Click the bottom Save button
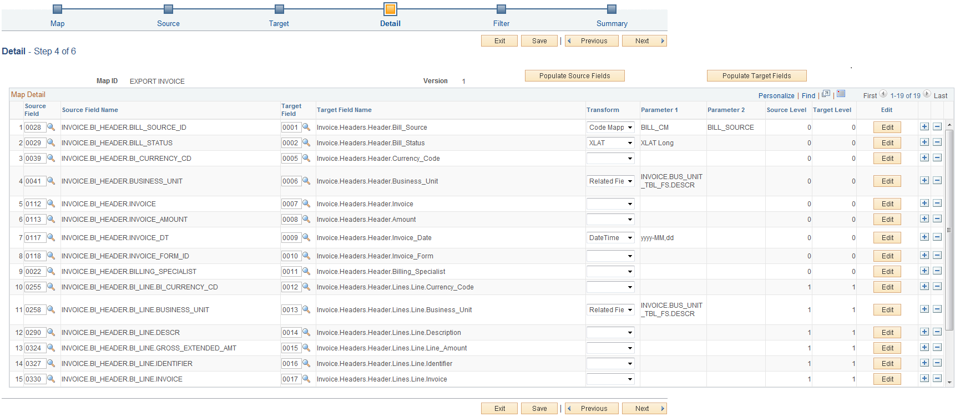The image size is (960, 417). pos(539,409)
